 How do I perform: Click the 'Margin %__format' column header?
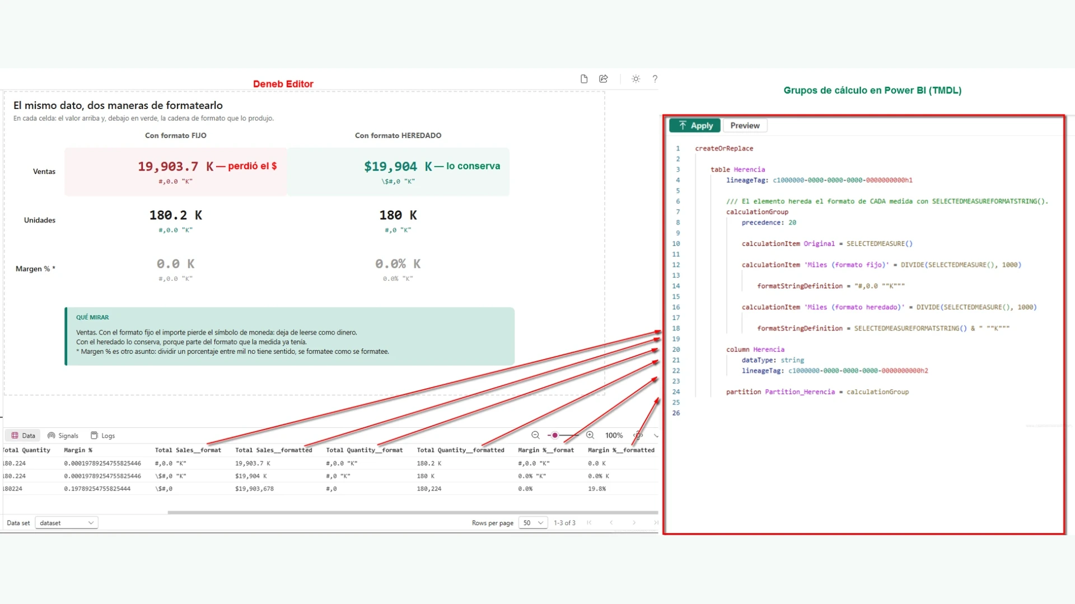546,450
